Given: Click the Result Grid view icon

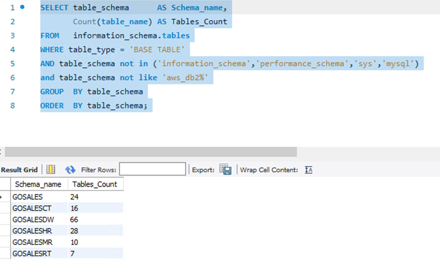Looking at the screenshot, I should [x=51, y=170].
